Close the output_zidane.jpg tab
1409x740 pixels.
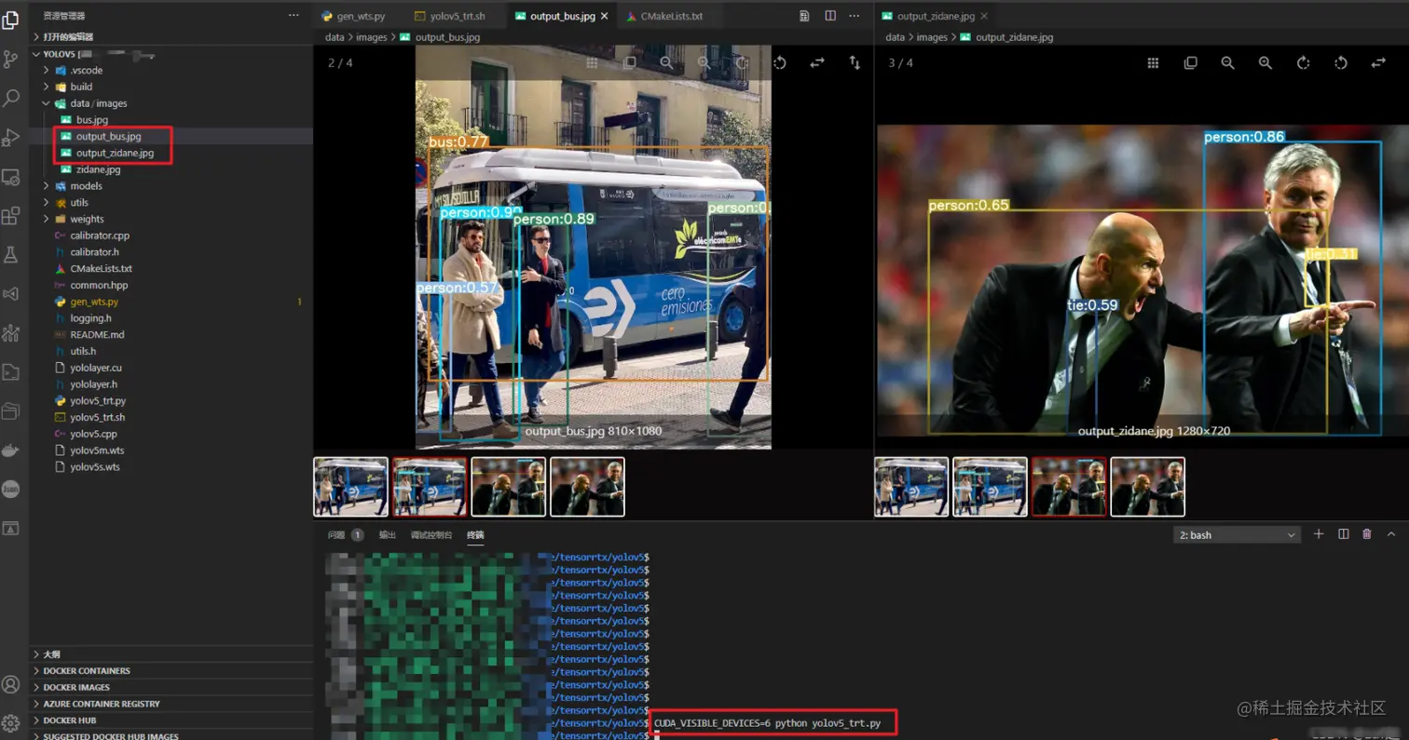[x=984, y=17]
